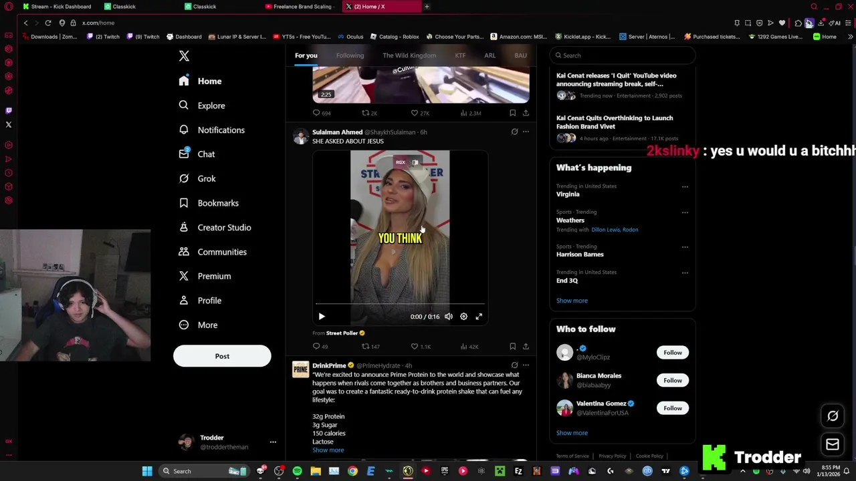The height and width of the screenshot is (481, 856).
Task: Mute the video volume icon
Action: pos(449,317)
